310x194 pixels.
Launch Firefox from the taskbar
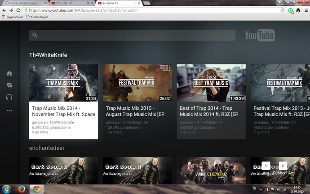click(22, 189)
